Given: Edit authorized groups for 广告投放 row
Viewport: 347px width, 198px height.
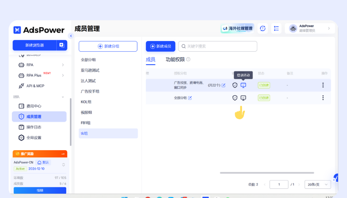Looking at the screenshot, I should point(224,85).
